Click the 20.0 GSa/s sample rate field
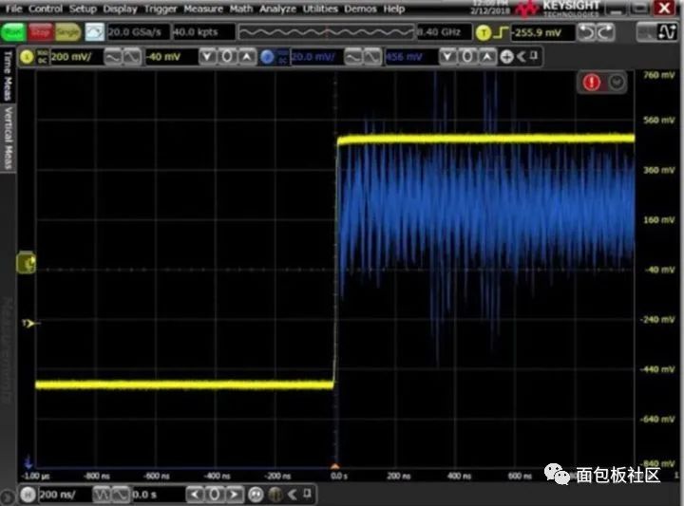The image size is (684, 506). 139,32
